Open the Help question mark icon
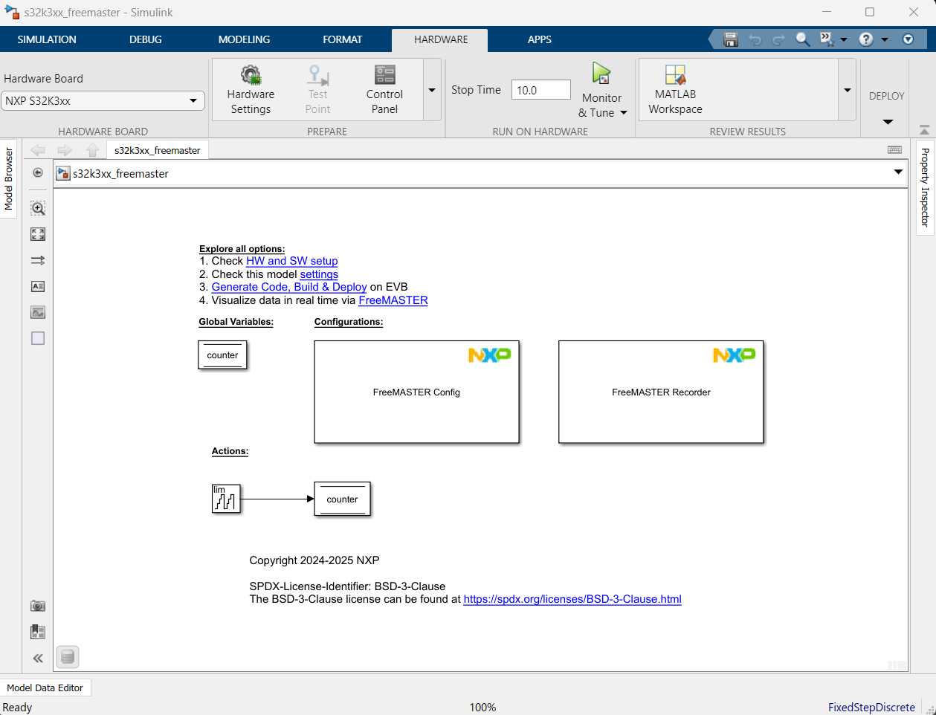 [866, 39]
